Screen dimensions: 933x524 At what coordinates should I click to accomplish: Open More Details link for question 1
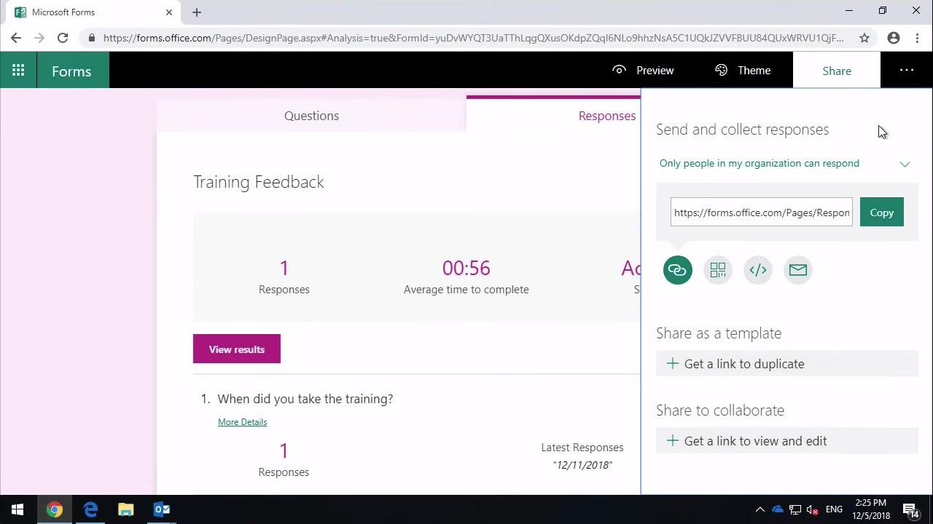point(242,422)
